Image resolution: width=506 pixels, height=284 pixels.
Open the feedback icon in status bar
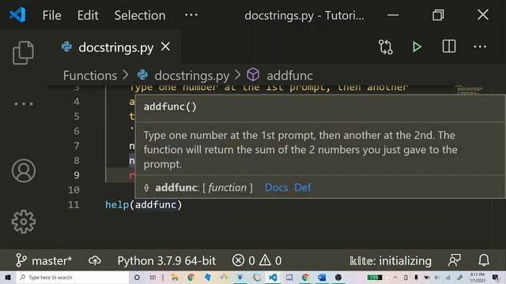tap(455, 260)
